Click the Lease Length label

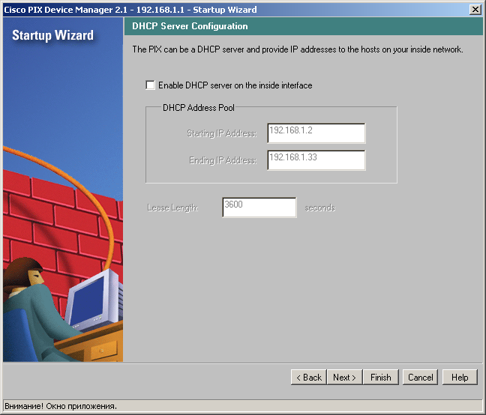coord(172,207)
